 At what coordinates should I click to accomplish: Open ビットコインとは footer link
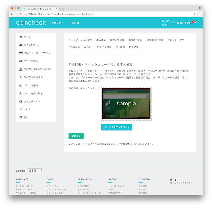(116, 186)
